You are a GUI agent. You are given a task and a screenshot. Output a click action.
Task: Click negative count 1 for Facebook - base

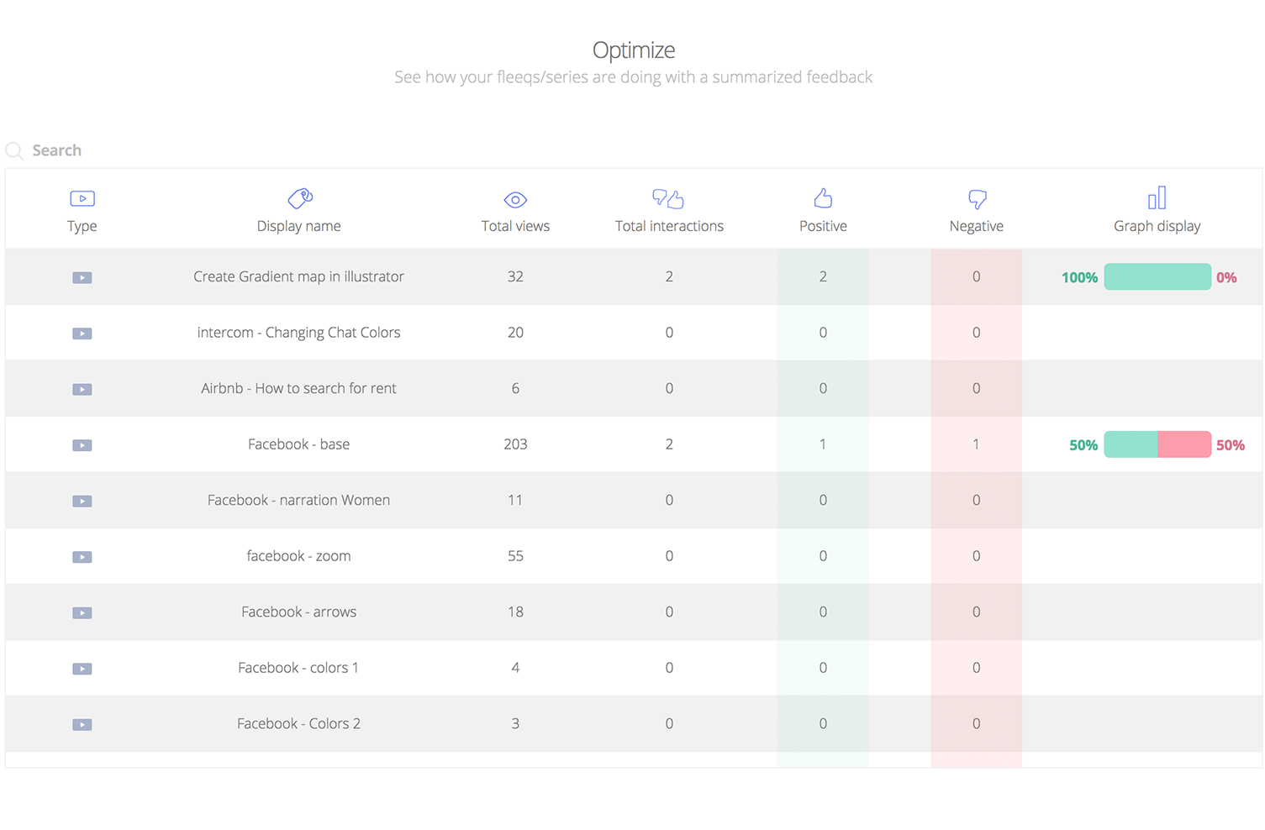pos(976,444)
